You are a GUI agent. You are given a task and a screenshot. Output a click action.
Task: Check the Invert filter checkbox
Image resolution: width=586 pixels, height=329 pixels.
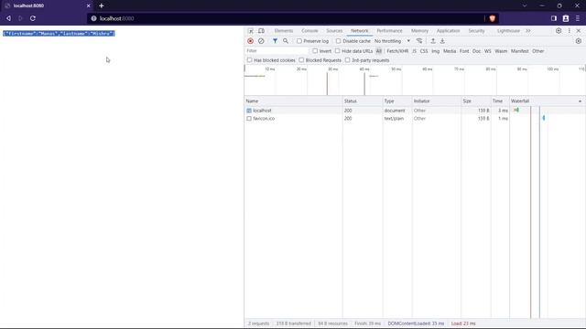point(315,51)
